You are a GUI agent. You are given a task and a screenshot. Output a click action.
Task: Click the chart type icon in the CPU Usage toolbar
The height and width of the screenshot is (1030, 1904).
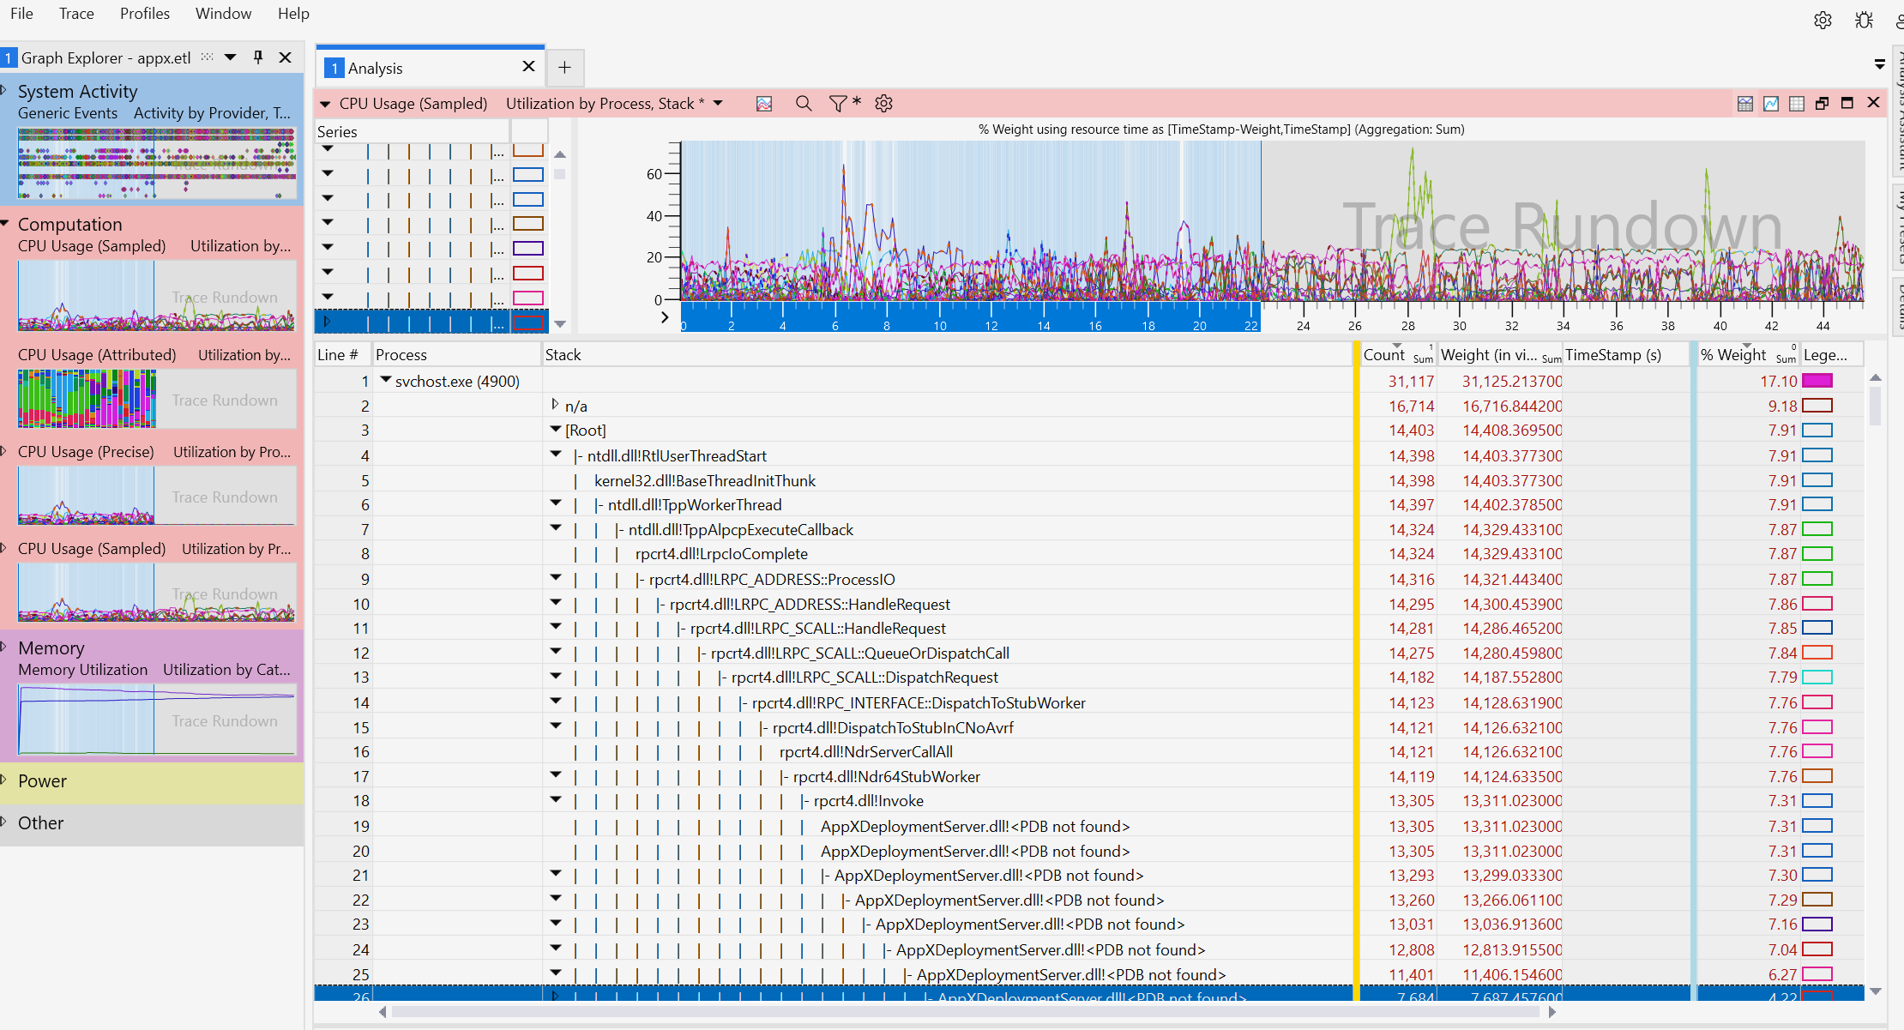[x=764, y=104]
